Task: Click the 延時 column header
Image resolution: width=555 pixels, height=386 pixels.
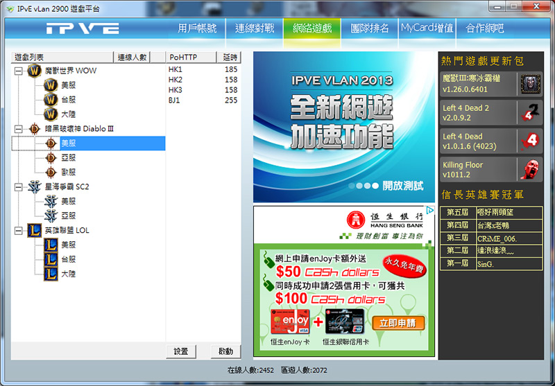Action: click(x=230, y=56)
